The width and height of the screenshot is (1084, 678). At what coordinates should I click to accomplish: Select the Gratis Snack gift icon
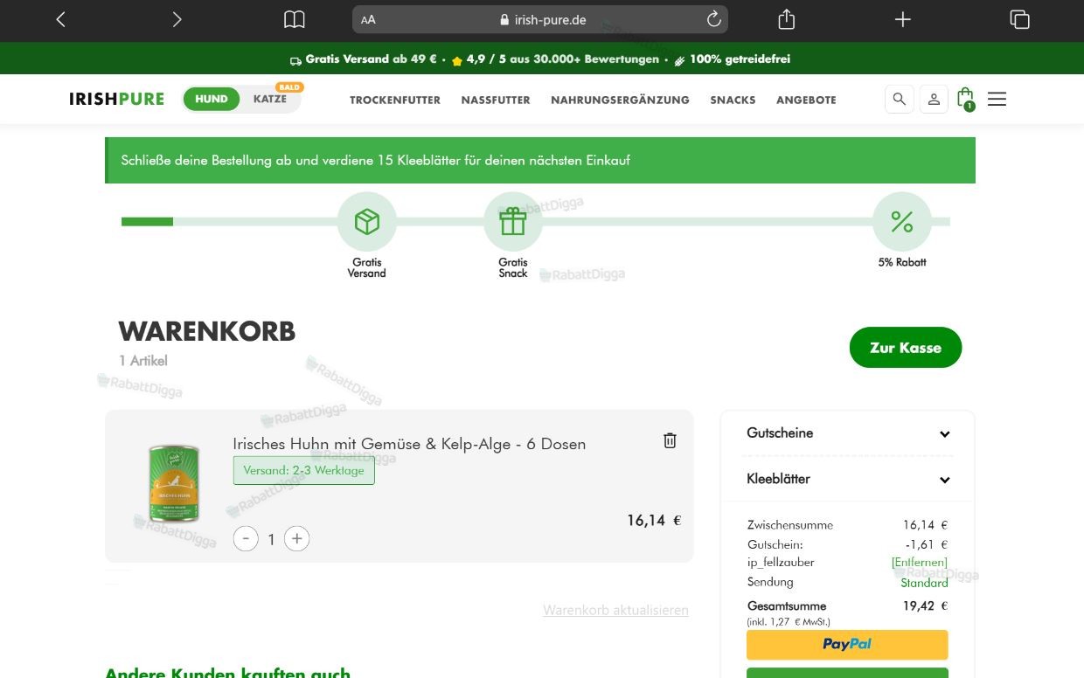click(513, 222)
